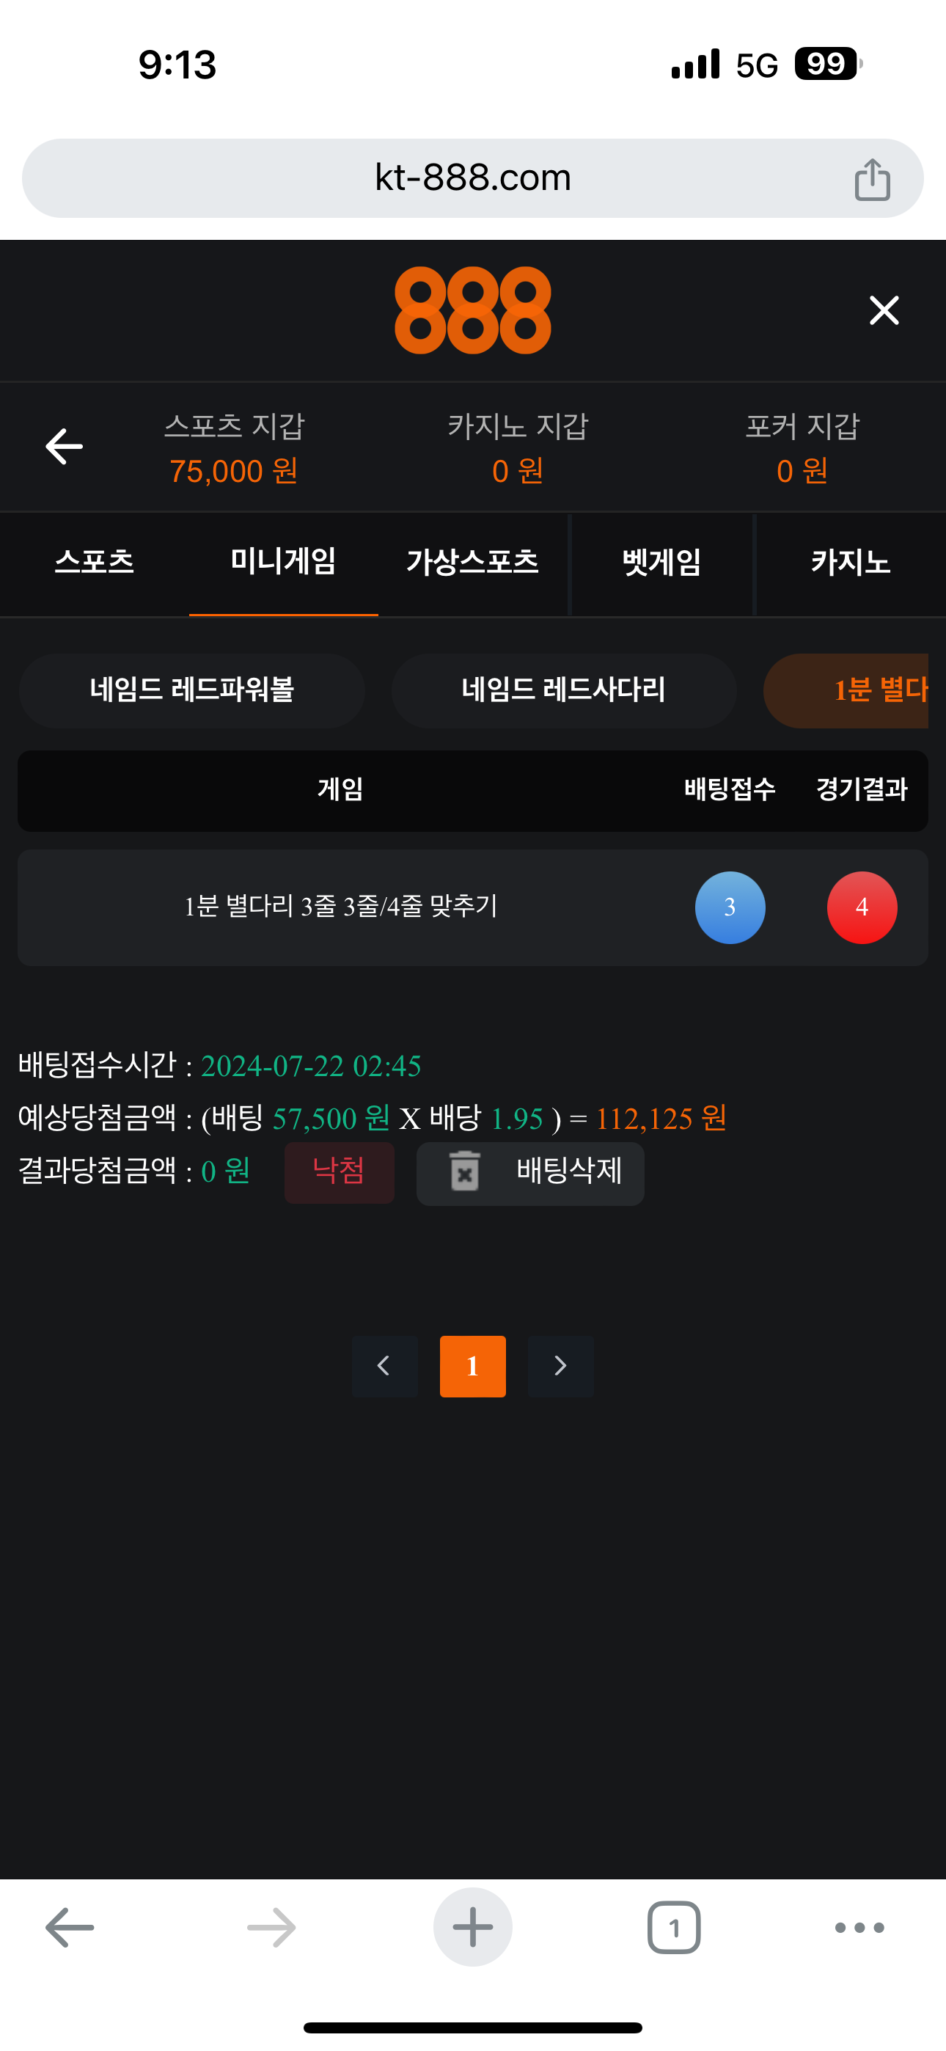
Task: Tap the kt-888.com address field
Action: coord(473,178)
